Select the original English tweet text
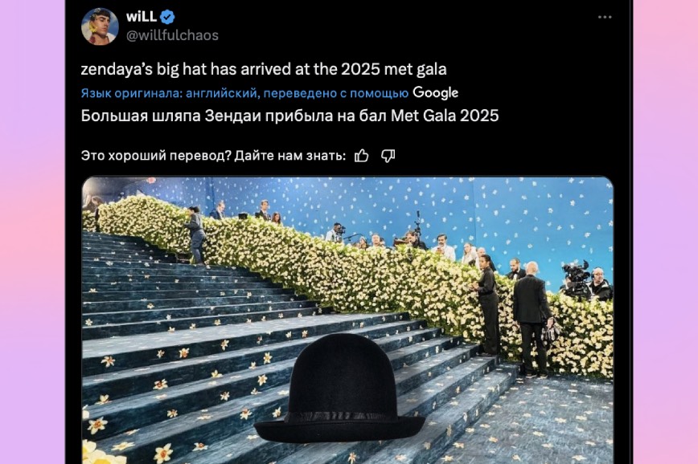Screen dimensions: 698x464 point(264,69)
